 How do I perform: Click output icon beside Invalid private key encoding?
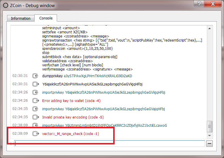[35, 117]
